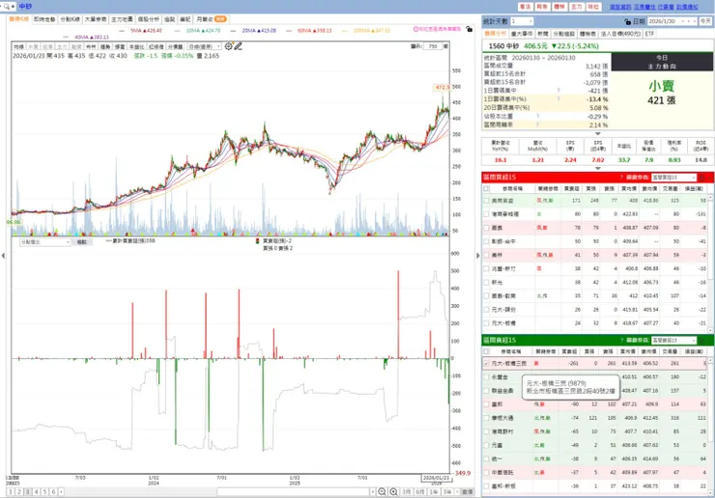Image resolution: width=715 pixels, height=498 pixels.
Task: Sort by the 買賣超 column in the buy table
Action: tap(572, 188)
